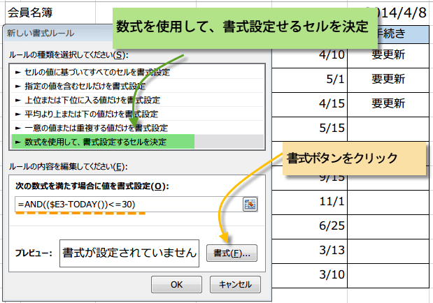Click 要更新 cell in the 5/1 row
Screen dimensions: 433x303
pos(388,80)
